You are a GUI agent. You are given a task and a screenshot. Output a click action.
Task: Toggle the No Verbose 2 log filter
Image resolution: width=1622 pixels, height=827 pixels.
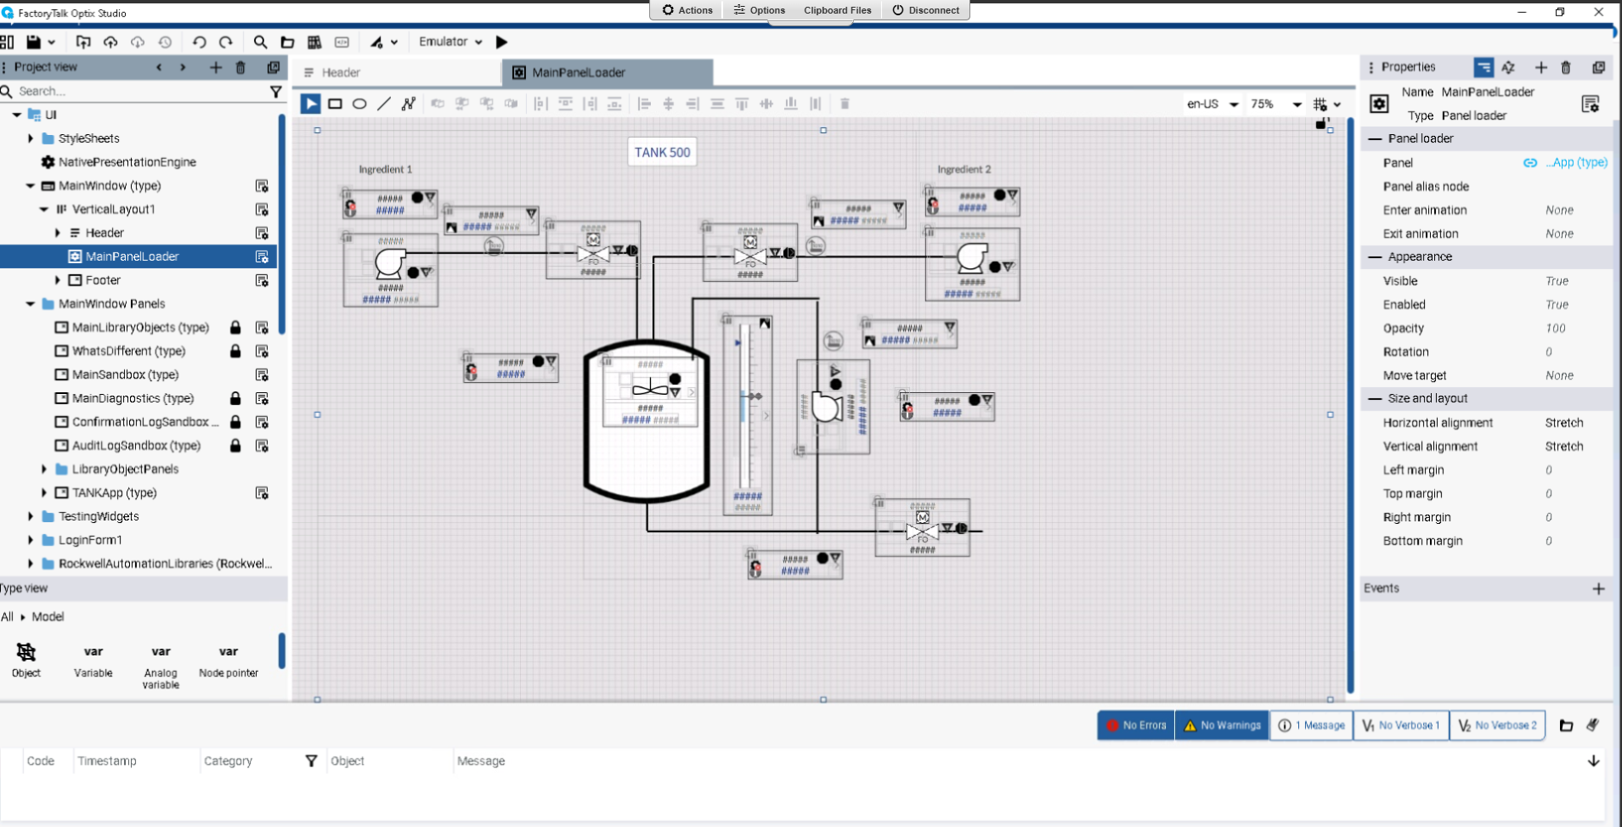point(1497,725)
